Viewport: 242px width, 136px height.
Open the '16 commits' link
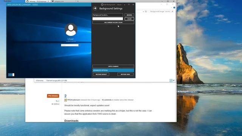pyautogui.click(x=107, y=100)
